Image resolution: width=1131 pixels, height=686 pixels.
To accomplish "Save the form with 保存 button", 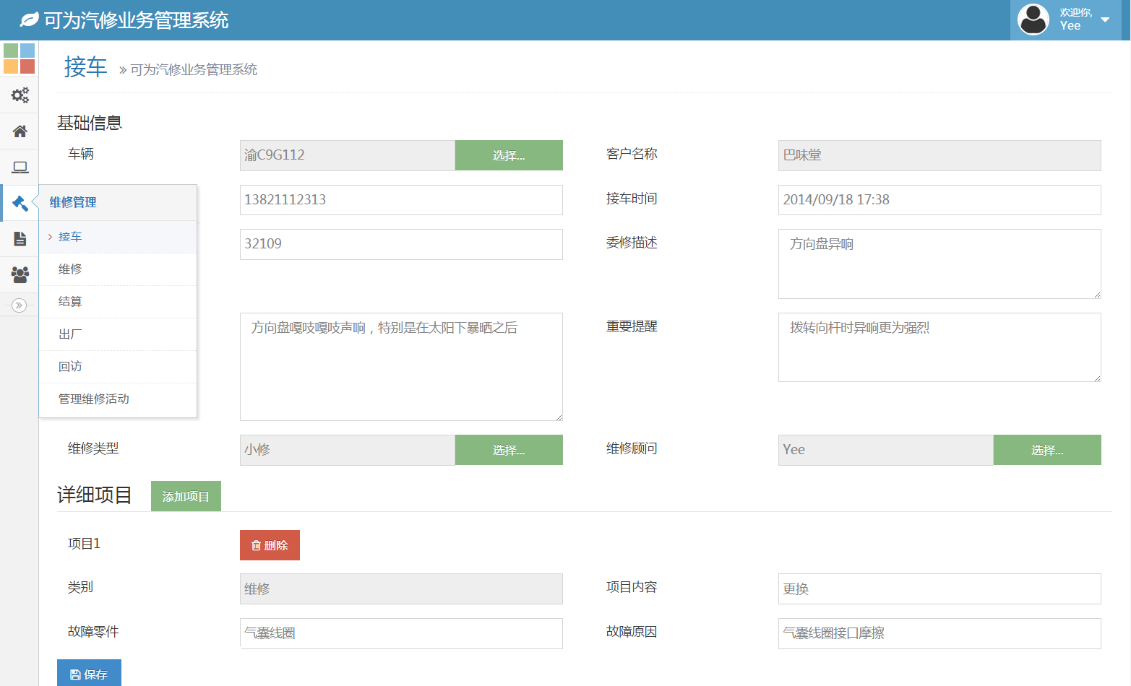I will coord(89,674).
